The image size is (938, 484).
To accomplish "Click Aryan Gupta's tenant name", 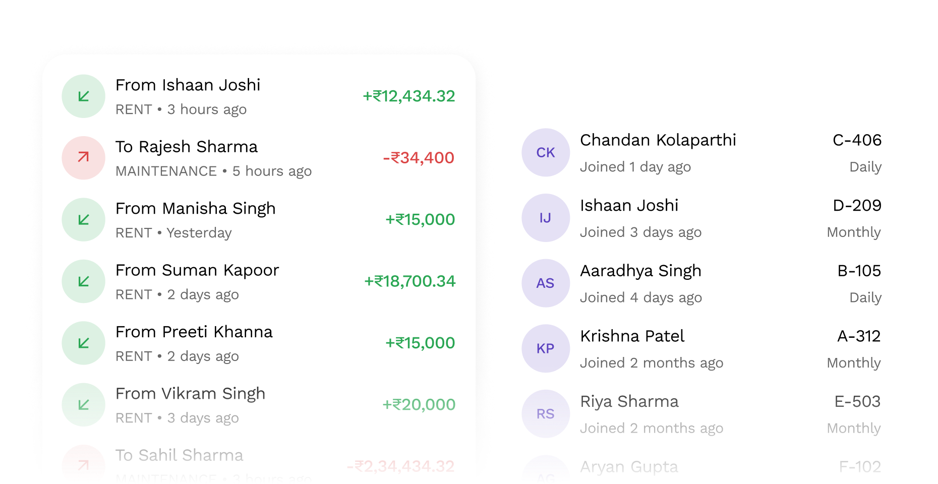I will (629, 467).
